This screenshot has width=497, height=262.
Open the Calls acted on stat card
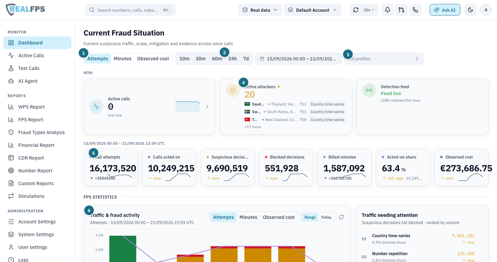click(x=169, y=168)
